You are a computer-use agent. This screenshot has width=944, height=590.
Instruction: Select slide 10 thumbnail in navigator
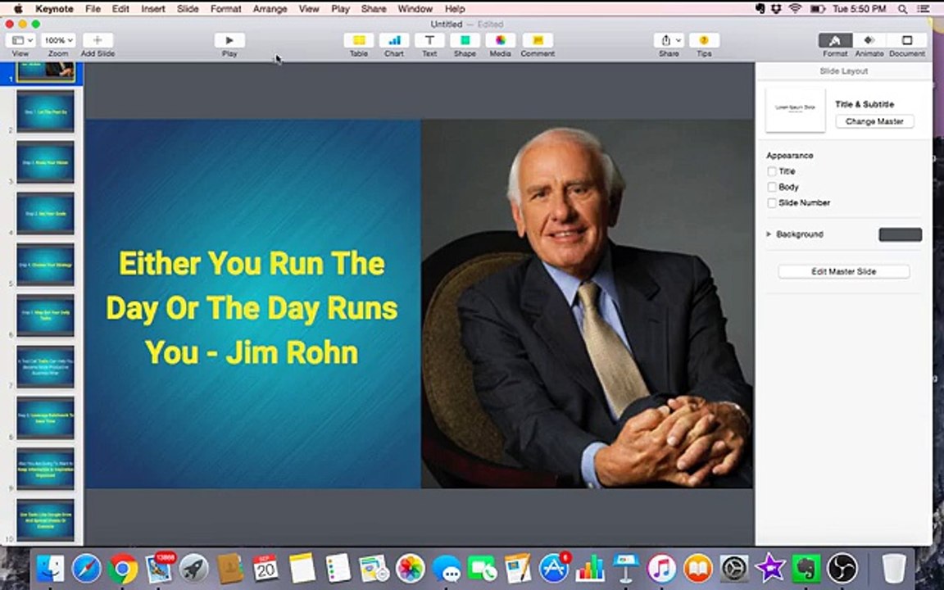click(46, 520)
